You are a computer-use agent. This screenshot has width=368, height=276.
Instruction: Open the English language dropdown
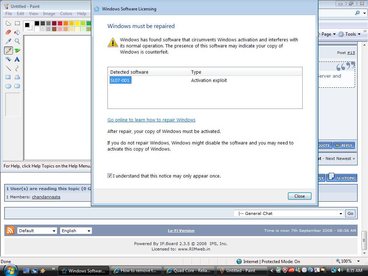[76, 231]
